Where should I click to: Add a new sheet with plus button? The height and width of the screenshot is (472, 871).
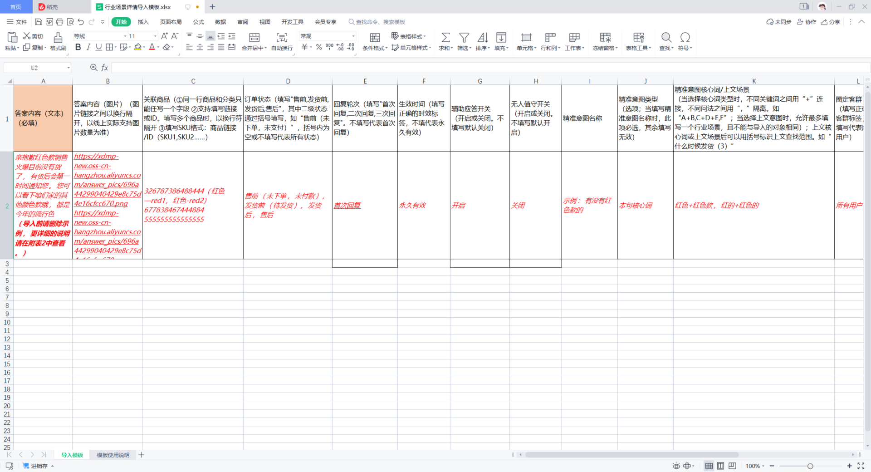[x=142, y=455]
